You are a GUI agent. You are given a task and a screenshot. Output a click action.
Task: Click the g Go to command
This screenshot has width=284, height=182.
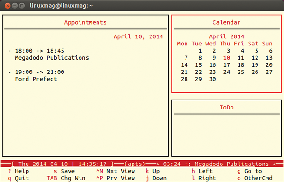click(x=249, y=171)
